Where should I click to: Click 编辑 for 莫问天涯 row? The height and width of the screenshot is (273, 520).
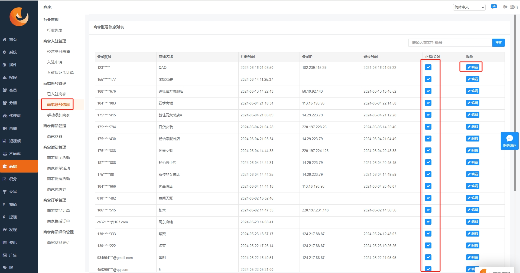click(473, 198)
